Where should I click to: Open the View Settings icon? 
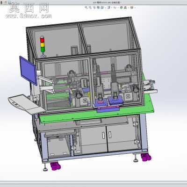coord(132,7)
